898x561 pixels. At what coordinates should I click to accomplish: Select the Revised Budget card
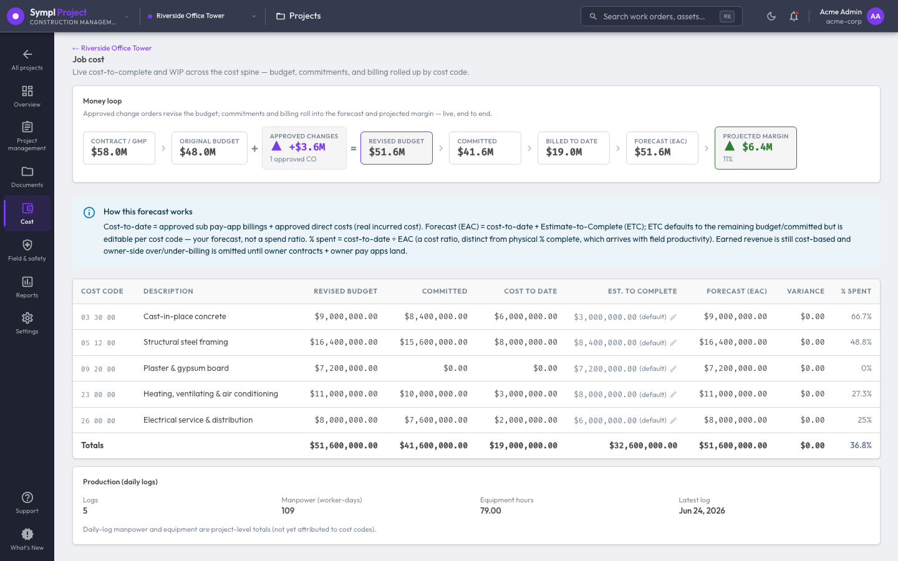(397, 148)
